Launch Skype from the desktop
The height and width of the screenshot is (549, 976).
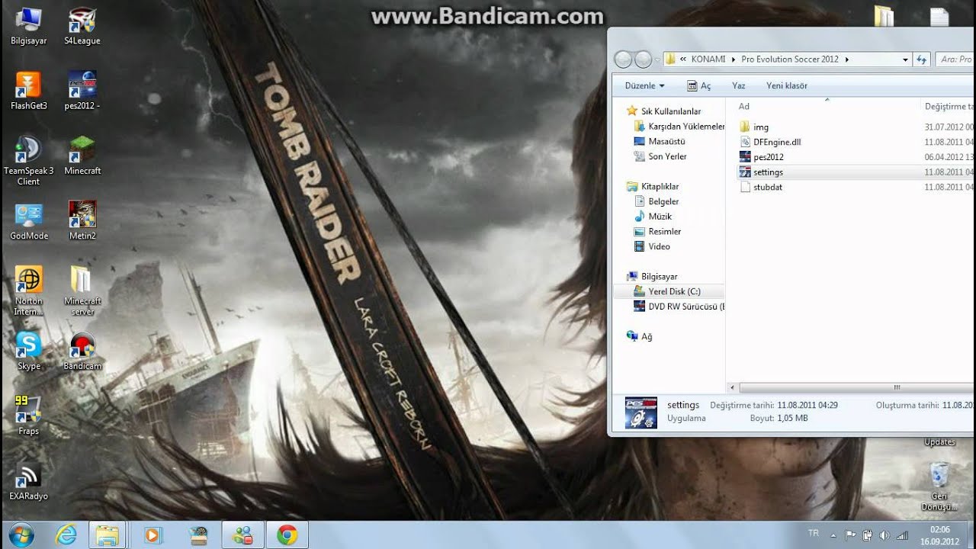(x=29, y=352)
